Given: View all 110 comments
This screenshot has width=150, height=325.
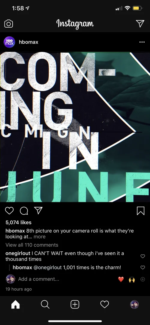Looking at the screenshot, I should coord(32,245).
